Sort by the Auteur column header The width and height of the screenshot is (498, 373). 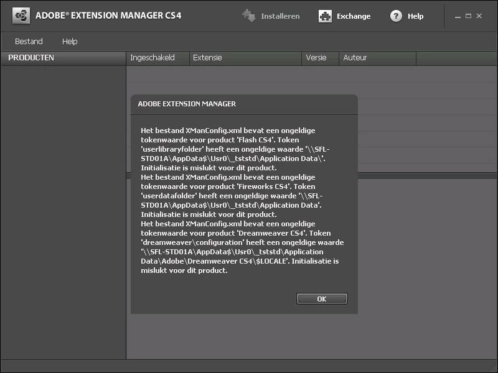(378, 58)
